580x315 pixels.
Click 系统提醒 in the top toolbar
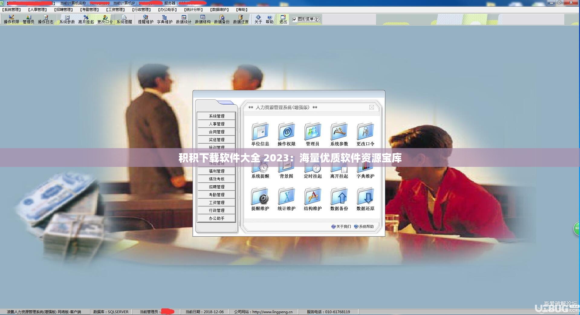(x=124, y=19)
